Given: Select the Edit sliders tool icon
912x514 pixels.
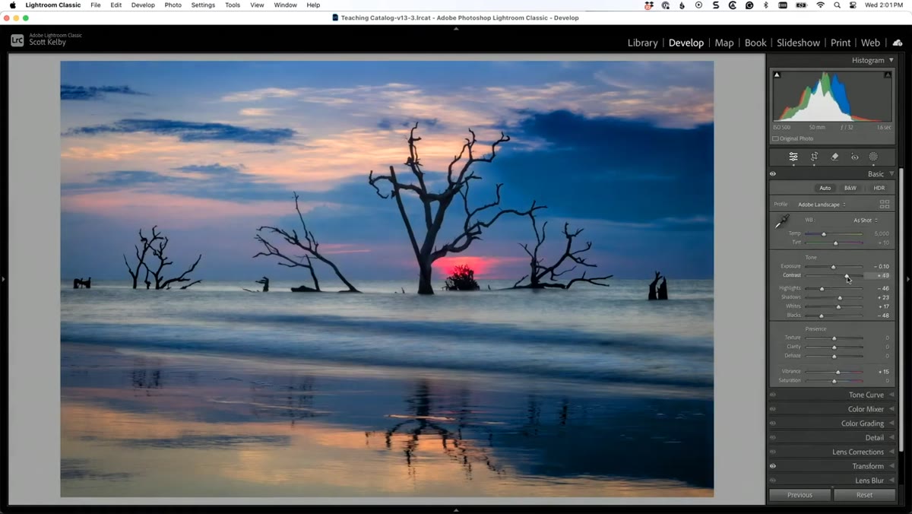Looking at the screenshot, I should 793,157.
